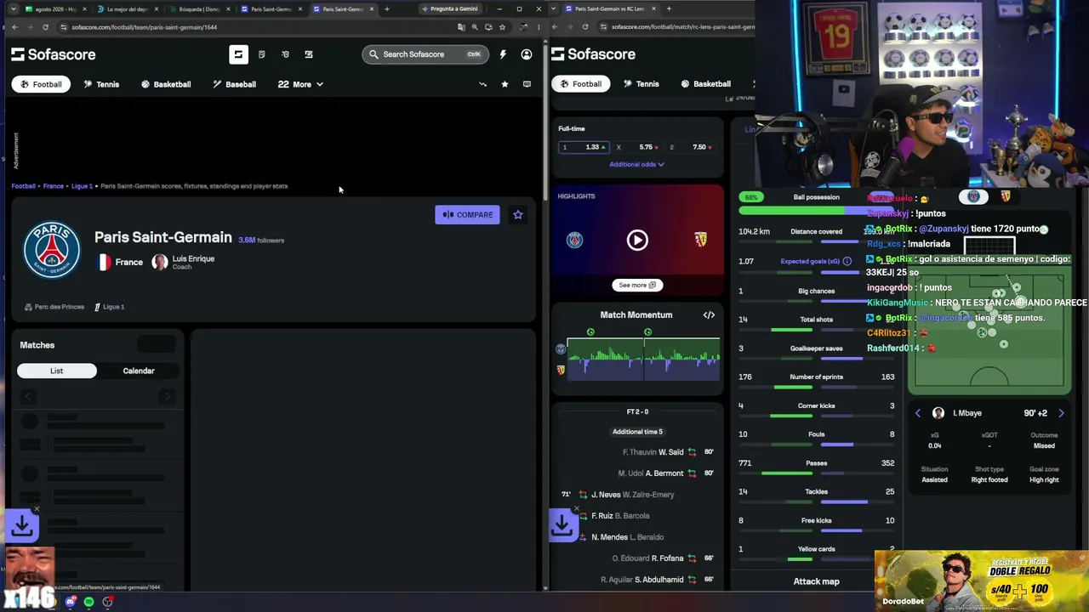Image resolution: width=1089 pixels, height=612 pixels.
Task: Select the away win 7.50 odds
Action: [690, 147]
